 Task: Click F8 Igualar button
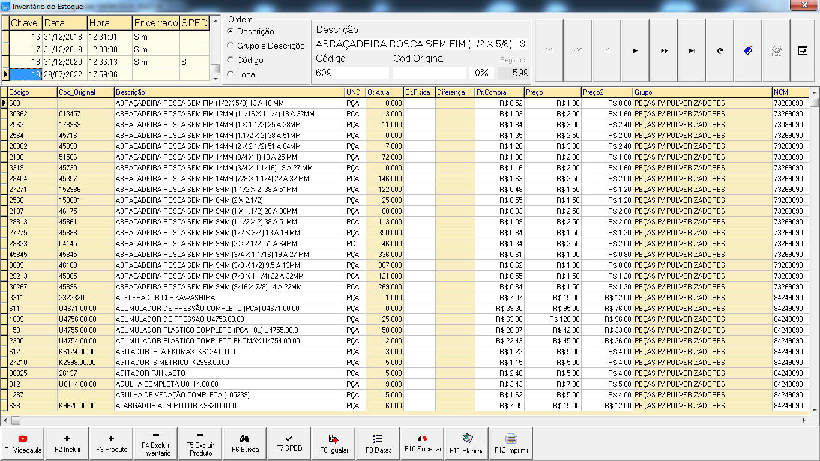click(334, 444)
